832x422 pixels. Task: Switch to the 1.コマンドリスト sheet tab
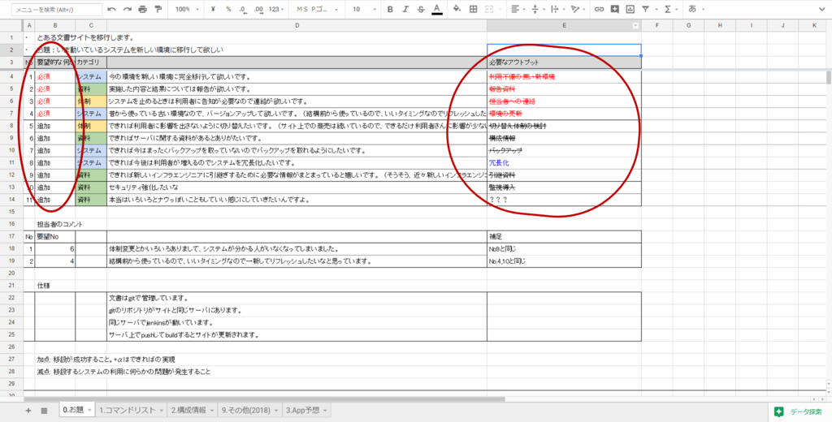[x=130, y=411]
